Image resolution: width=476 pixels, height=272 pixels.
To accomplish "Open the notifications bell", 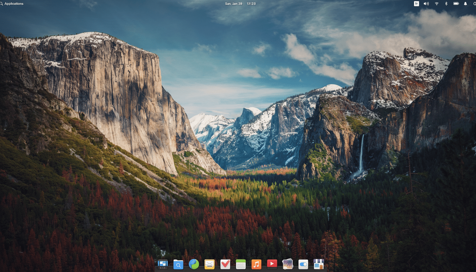I will tap(465, 4).
